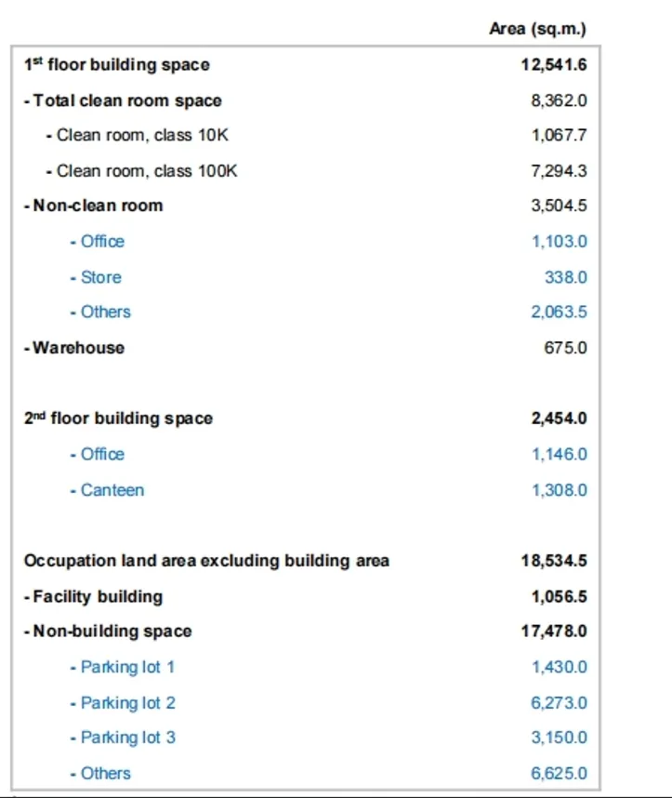Select the 1st floor building space row label
Viewport: 672px width, 798px height.
[x=117, y=65]
